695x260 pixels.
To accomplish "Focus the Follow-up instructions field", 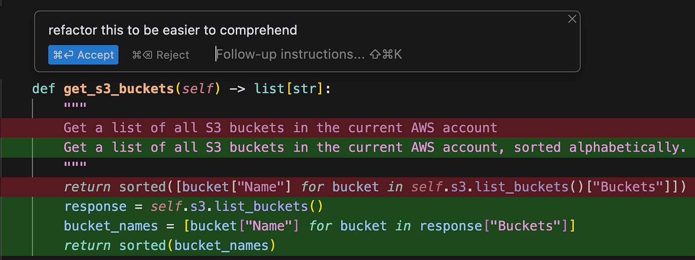I will point(309,54).
